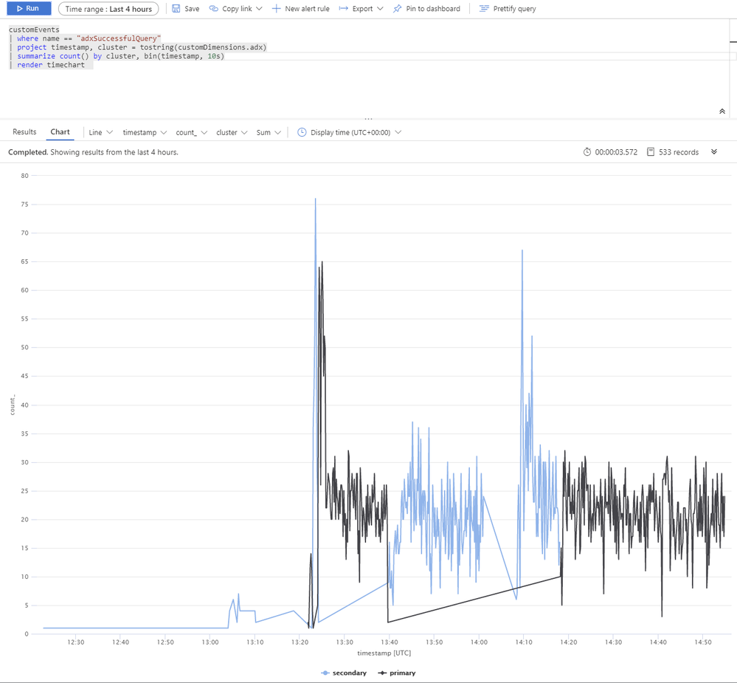Click the primary legend color marker

pyautogui.click(x=382, y=673)
